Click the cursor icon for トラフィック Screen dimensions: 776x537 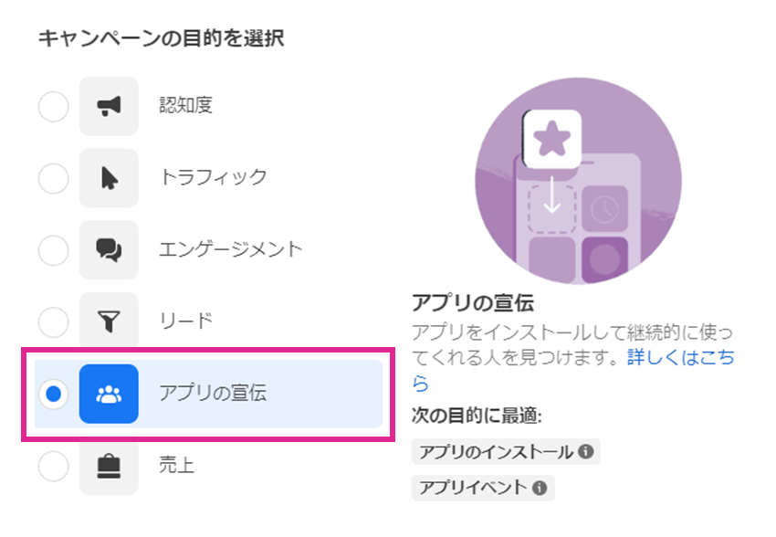click(109, 178)
